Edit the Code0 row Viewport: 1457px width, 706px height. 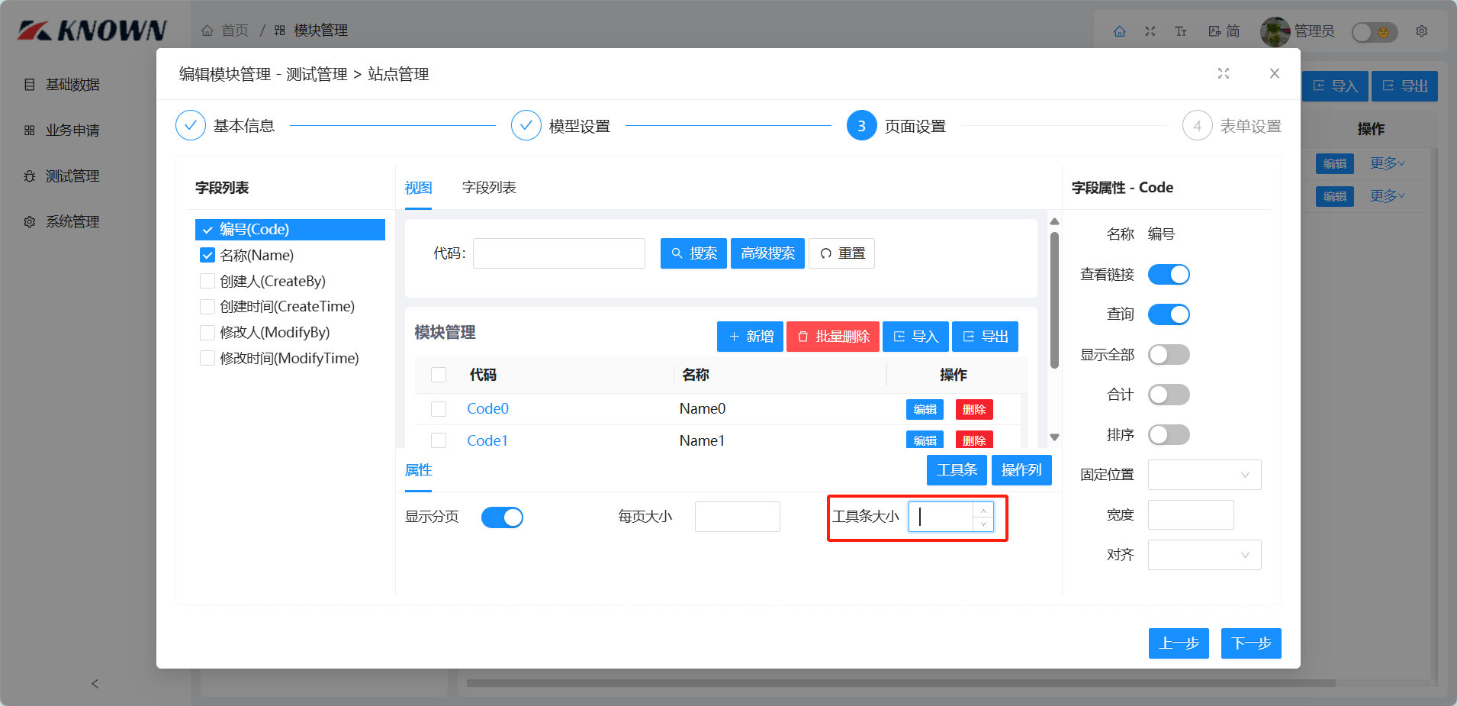click(925, 410)
